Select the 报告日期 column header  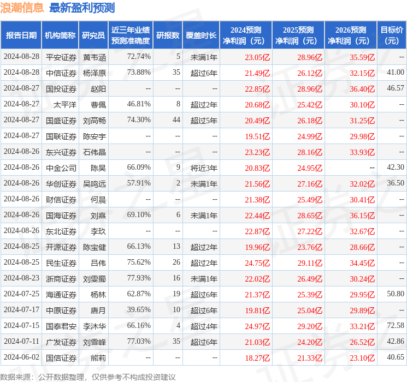21,35
